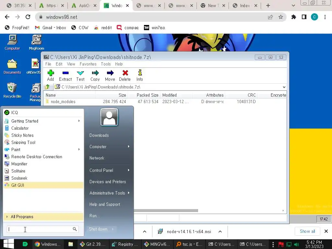Screen dimensions: 332x249
Task: Open the Favorites menu
Action: point(88,64)
